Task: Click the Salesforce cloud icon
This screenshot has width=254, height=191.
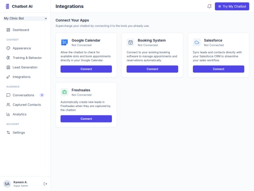Action: point(197,42)
